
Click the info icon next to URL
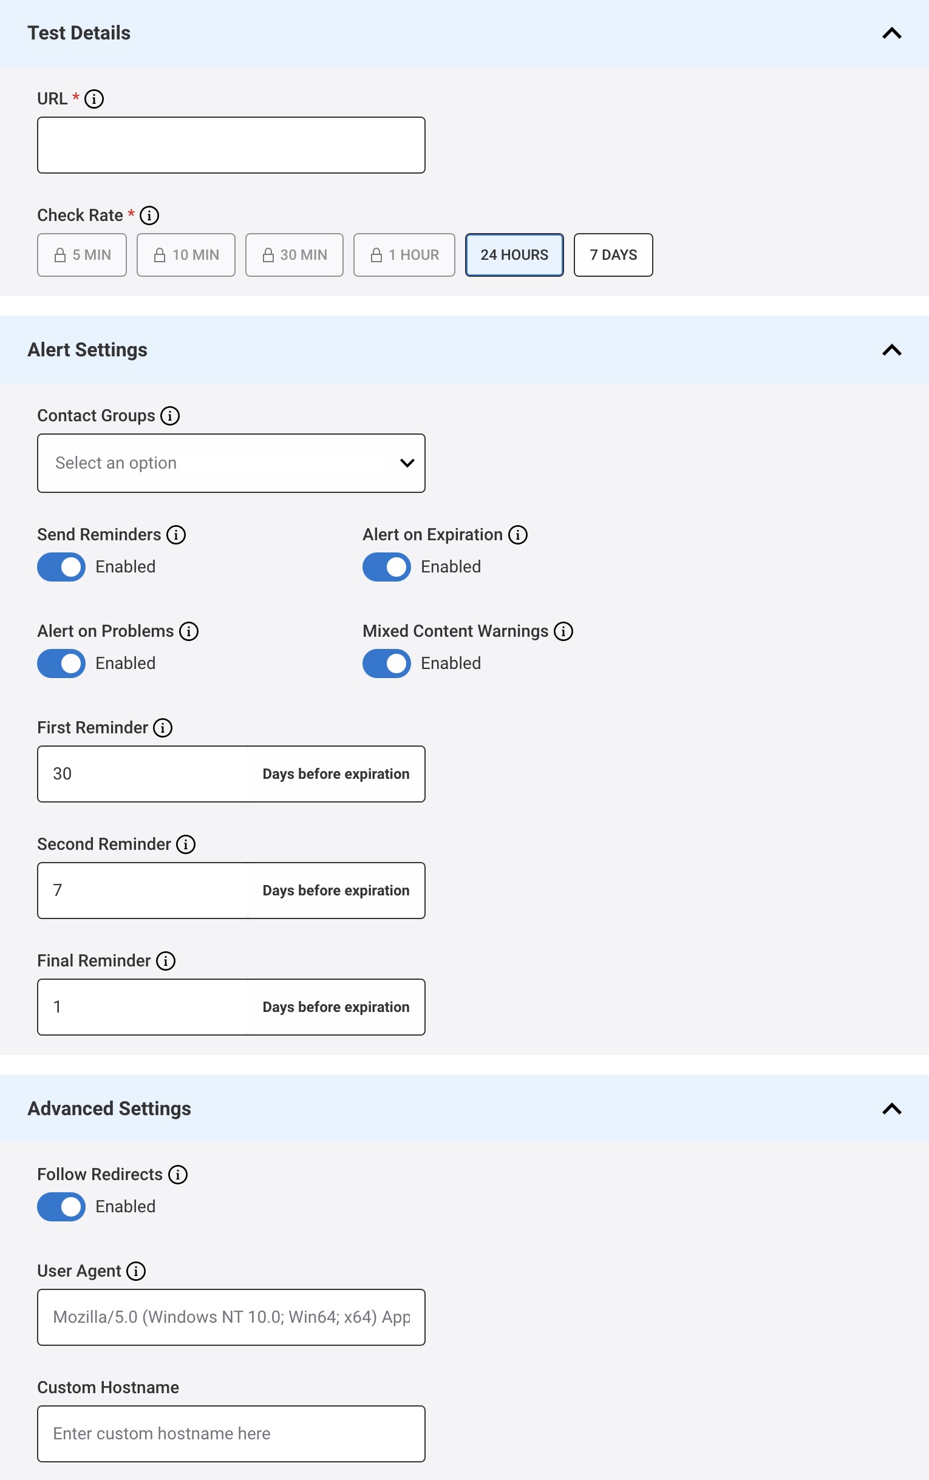(94, 98)
